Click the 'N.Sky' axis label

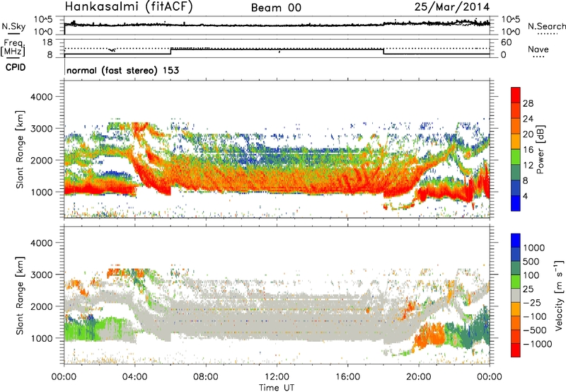[x=13, y=26]
